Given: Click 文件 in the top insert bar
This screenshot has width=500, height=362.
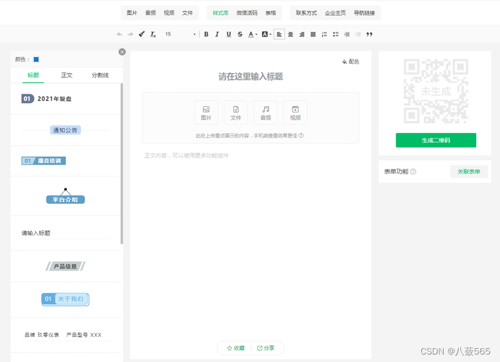Looking at the screenshot, I should [187, 13].
